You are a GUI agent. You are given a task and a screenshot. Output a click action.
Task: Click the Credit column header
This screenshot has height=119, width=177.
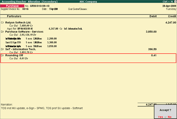(x=172, y=16)
